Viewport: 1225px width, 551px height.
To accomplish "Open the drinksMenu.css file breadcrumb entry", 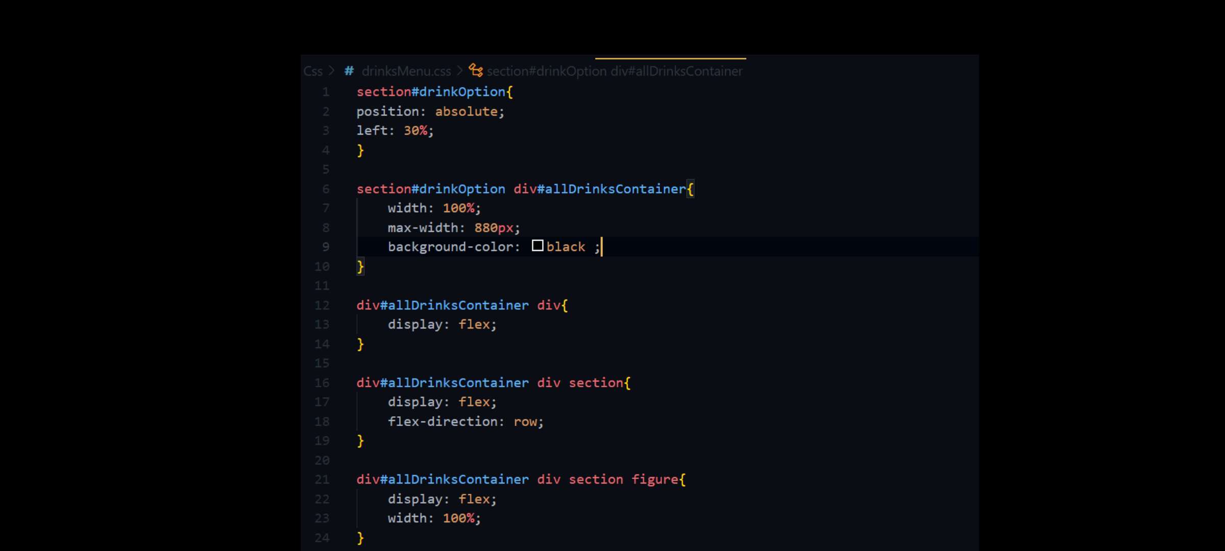I will (406, 71).
